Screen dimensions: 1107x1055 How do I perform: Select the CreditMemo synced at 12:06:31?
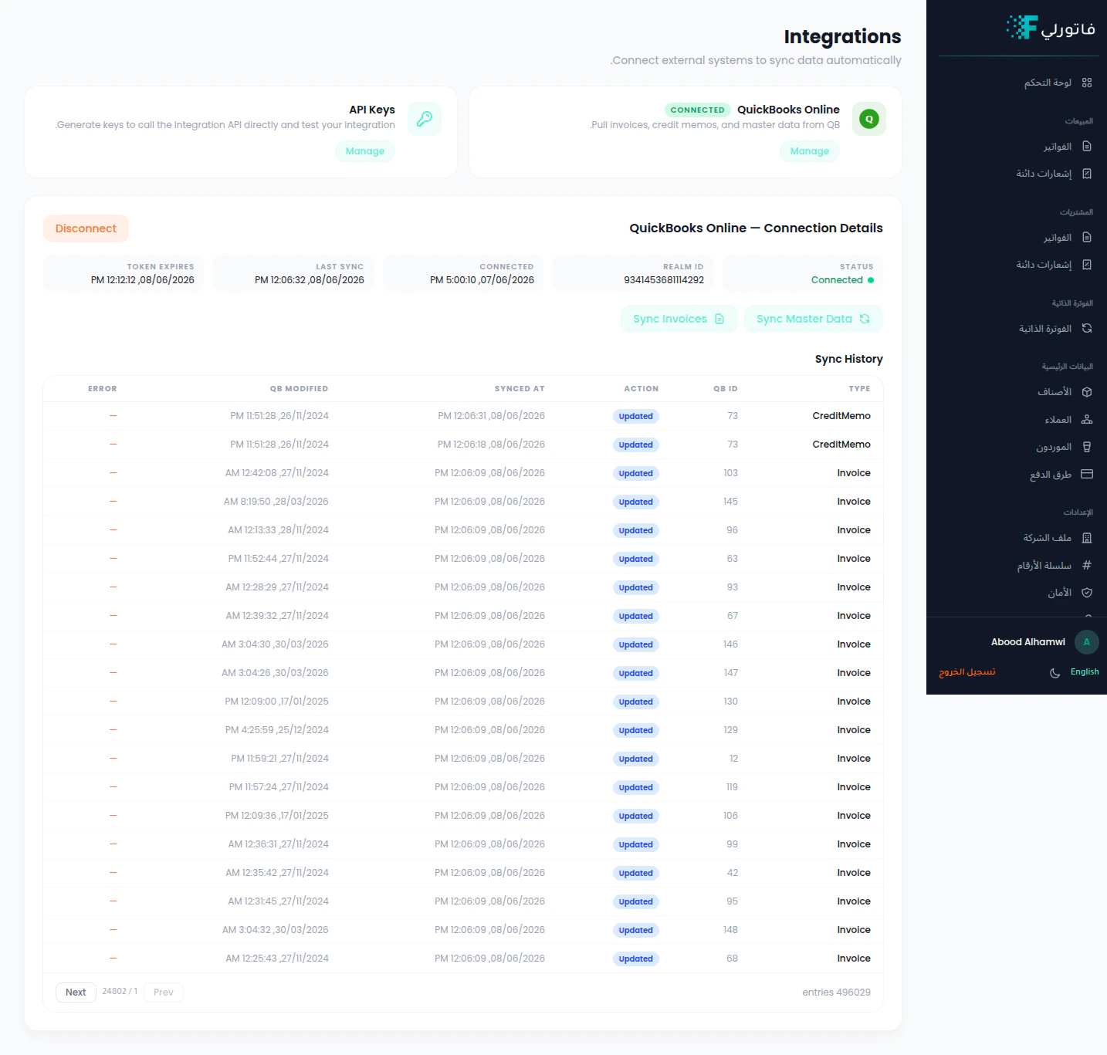463,416
